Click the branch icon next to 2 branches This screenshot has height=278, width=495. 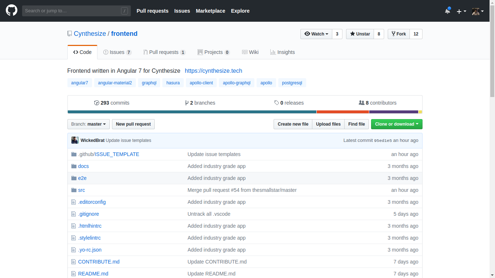point(187,103)
